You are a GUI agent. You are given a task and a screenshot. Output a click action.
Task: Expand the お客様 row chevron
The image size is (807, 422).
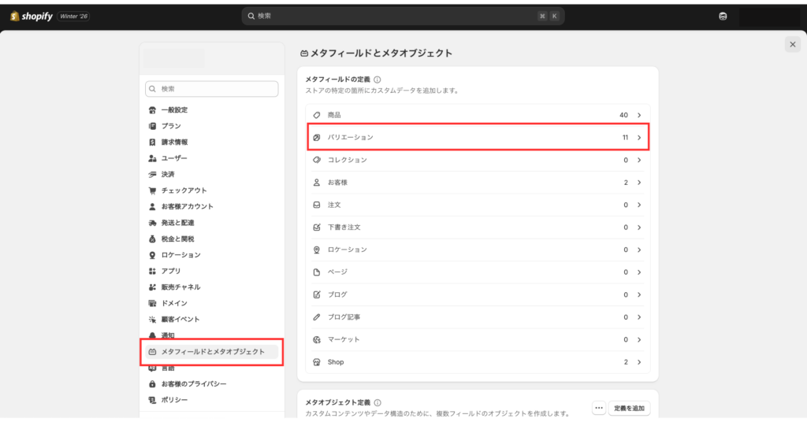(x=639, y=183)
